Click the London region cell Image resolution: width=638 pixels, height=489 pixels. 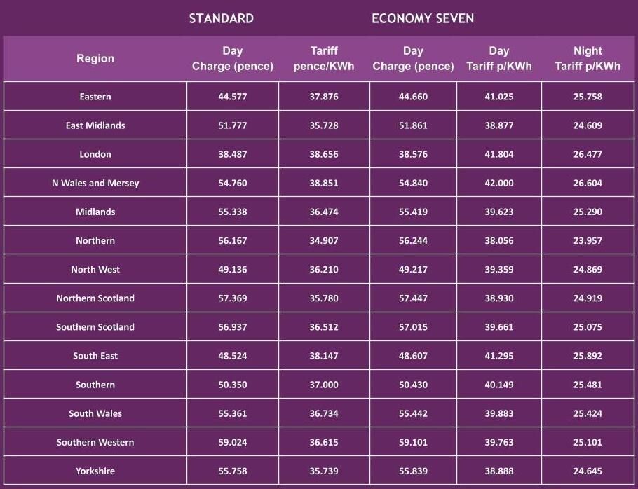(95, 154)
